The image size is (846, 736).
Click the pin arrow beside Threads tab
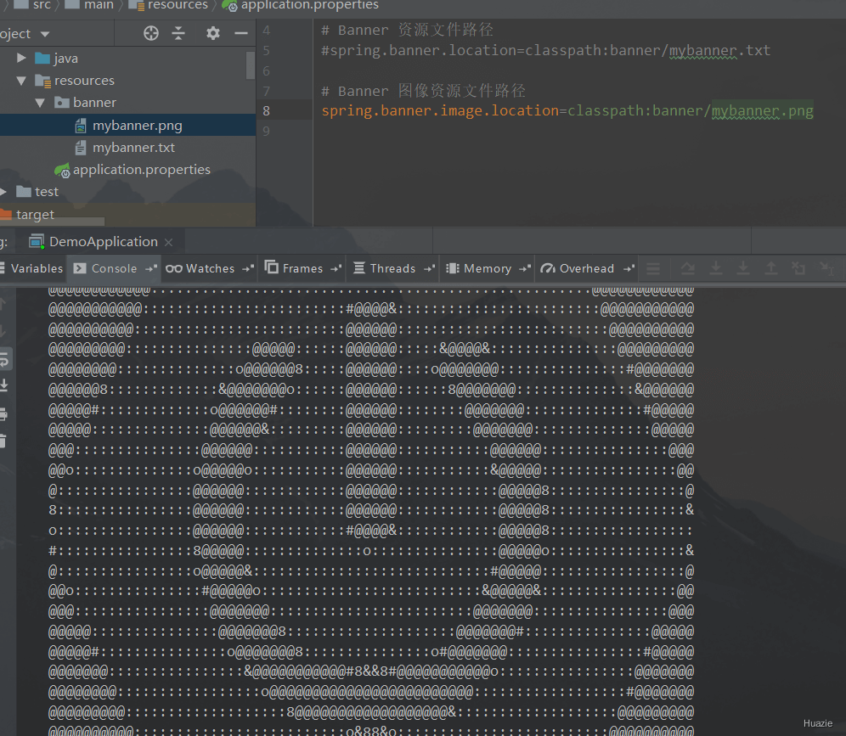430,268
